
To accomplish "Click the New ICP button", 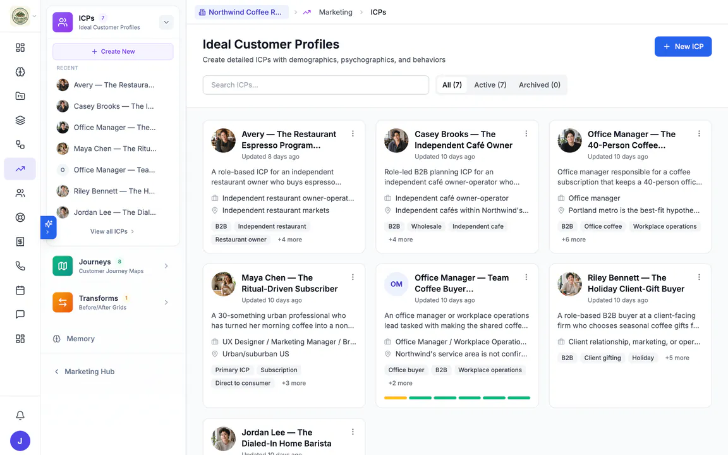I will click(683, 46).
